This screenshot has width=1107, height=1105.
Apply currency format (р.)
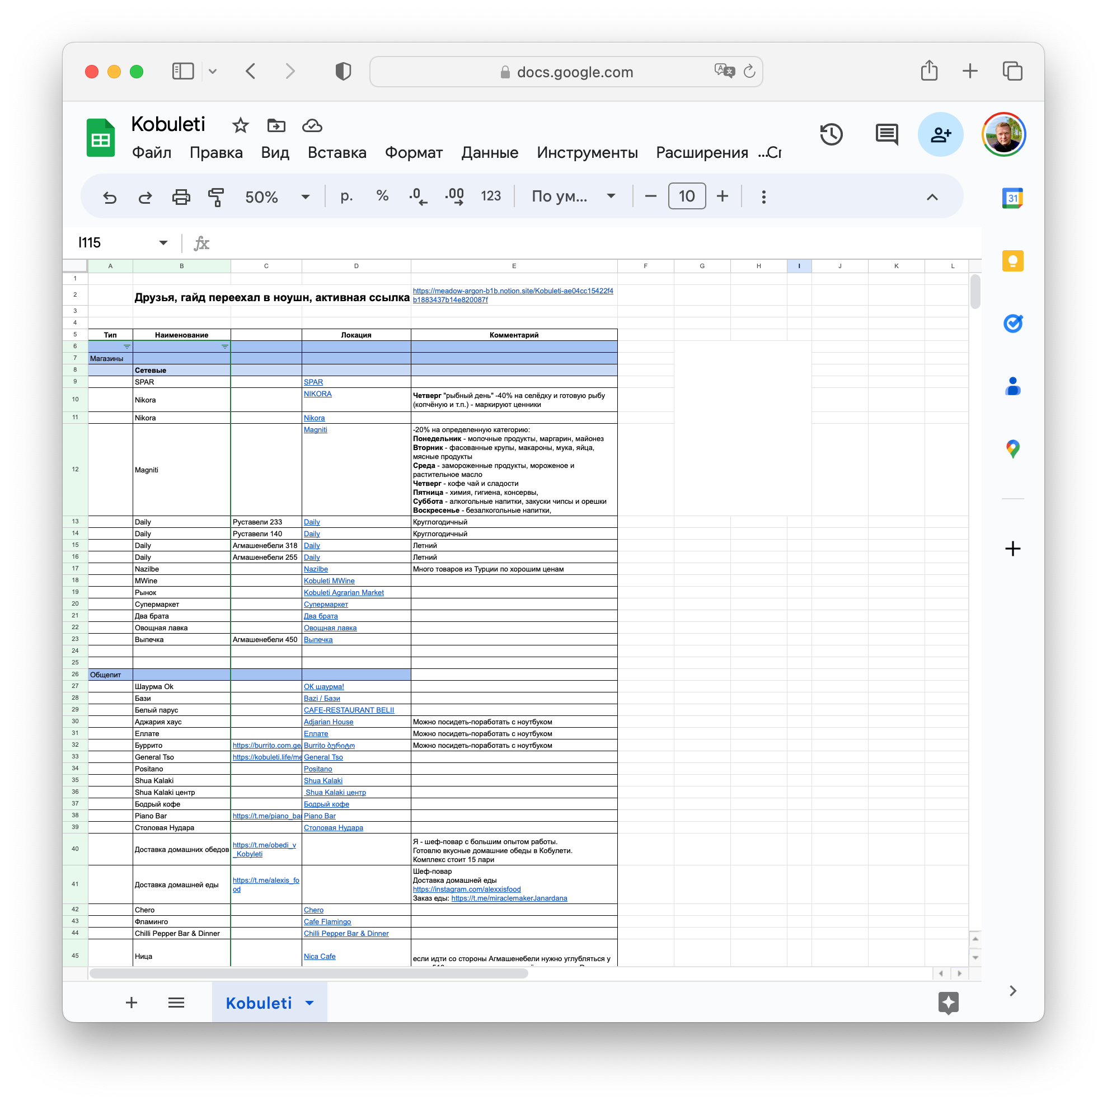pos(346,196)
